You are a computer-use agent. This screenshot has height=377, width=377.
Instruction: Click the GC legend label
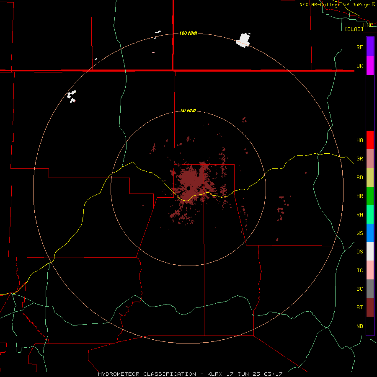pos(359,289)
